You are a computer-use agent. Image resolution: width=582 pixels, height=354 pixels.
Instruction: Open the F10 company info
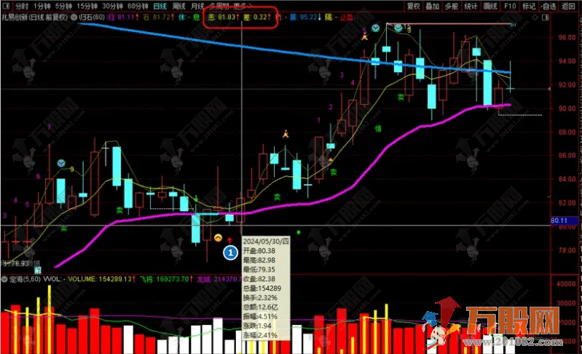click(x=510, y=7)
